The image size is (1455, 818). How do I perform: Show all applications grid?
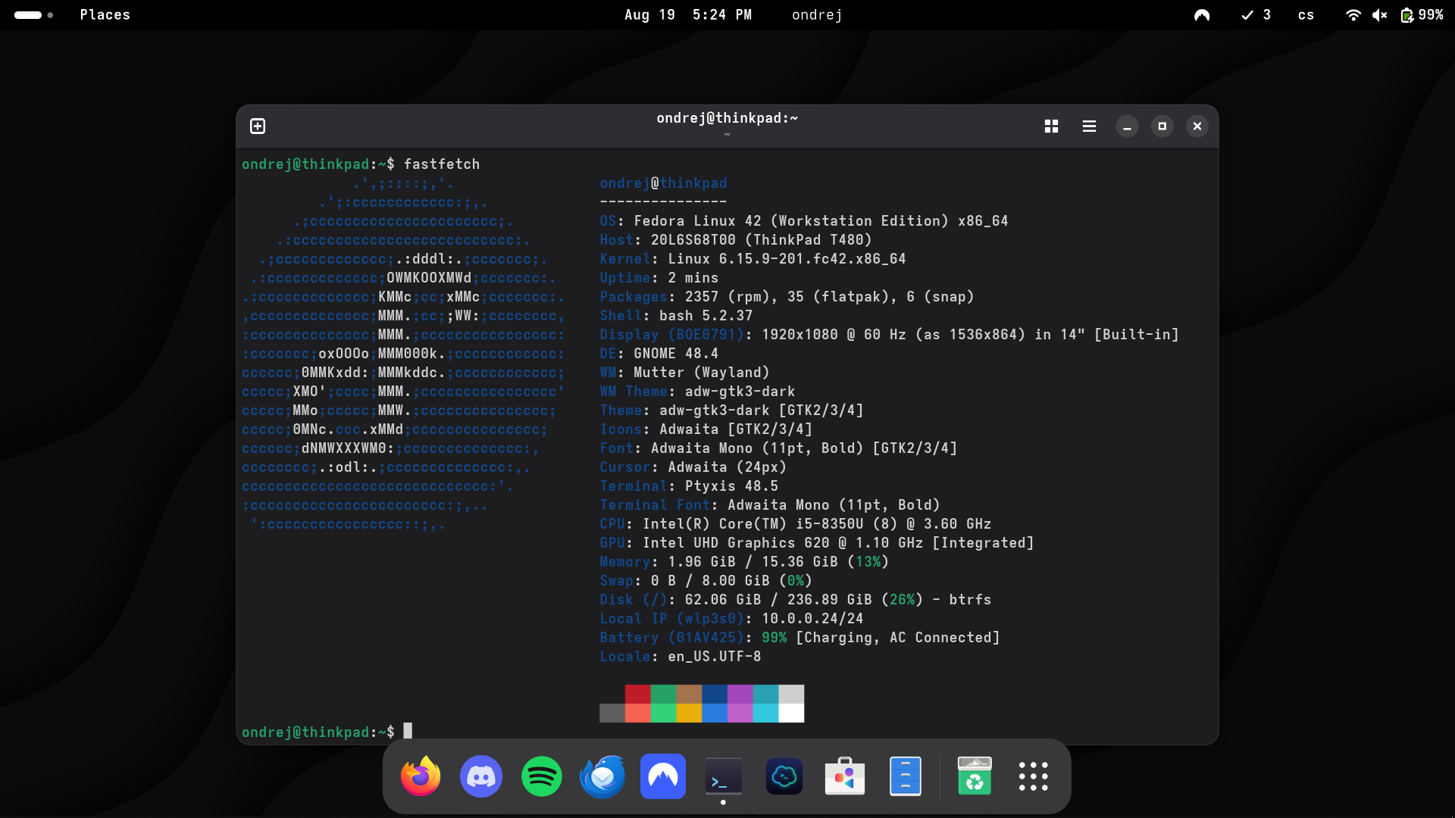[1034, 776]
